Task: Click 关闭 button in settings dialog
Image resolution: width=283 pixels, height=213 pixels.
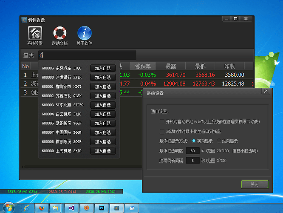Action: click(x=255, y=184)
